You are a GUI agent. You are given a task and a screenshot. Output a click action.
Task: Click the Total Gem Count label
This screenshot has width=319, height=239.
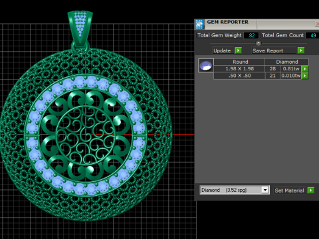pyautogui.click(x=282, y=35)
